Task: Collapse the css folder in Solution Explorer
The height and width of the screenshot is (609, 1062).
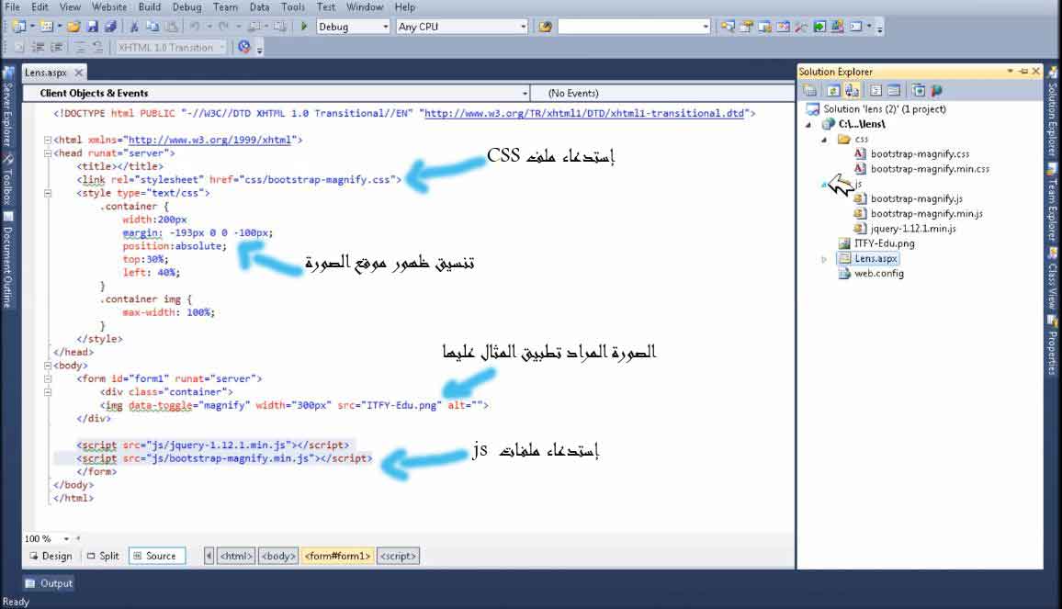Action: 824,140
